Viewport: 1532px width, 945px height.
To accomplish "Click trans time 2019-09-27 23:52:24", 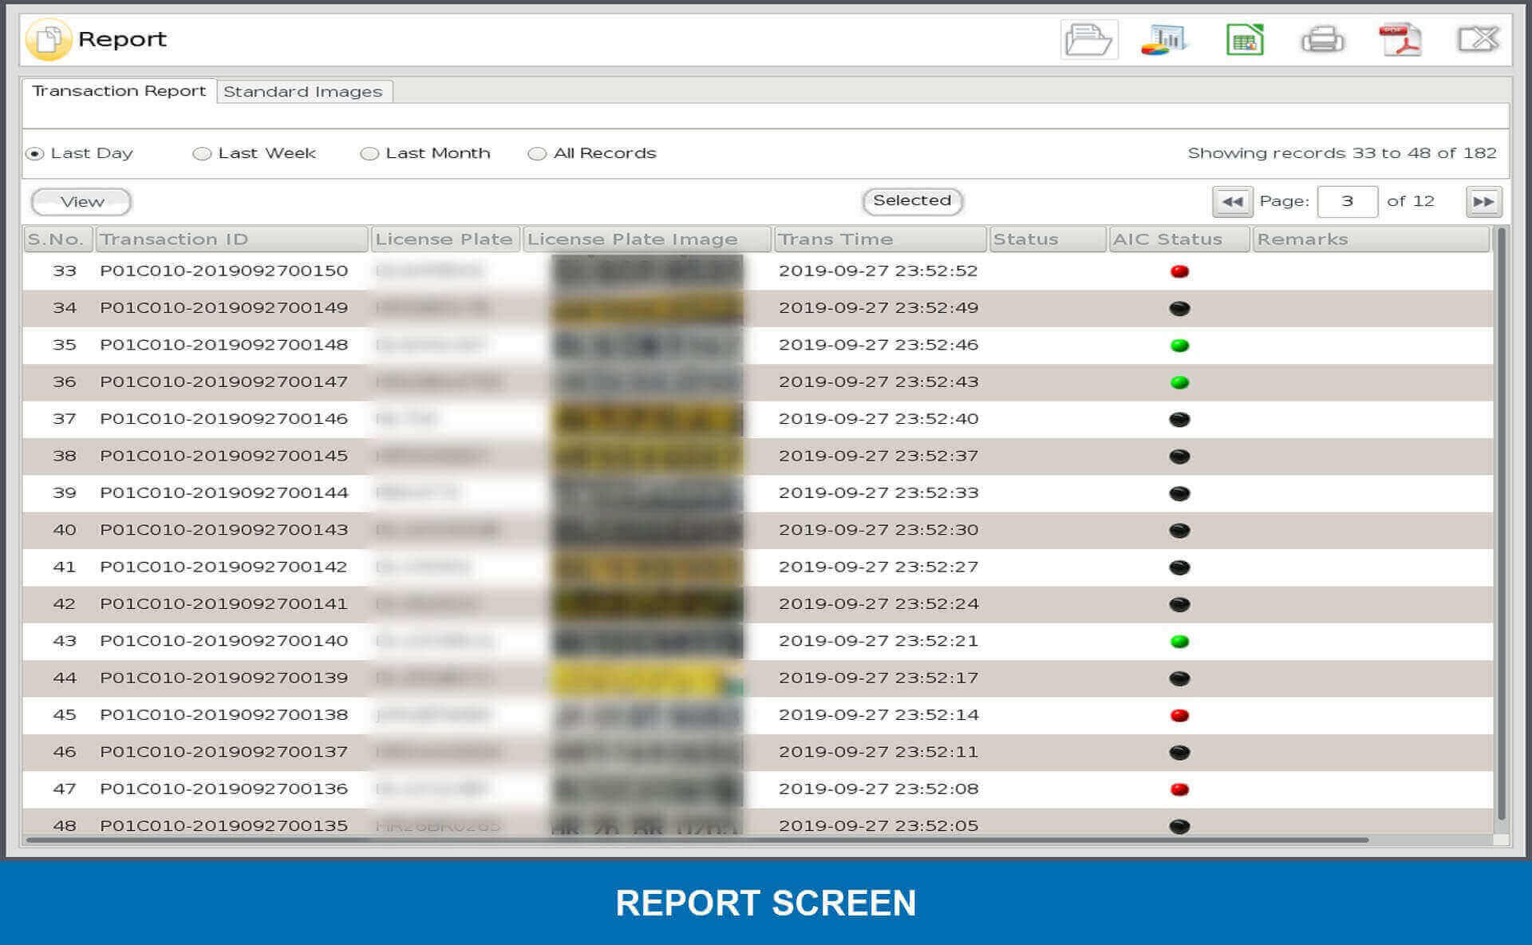I will coord(879,603).
